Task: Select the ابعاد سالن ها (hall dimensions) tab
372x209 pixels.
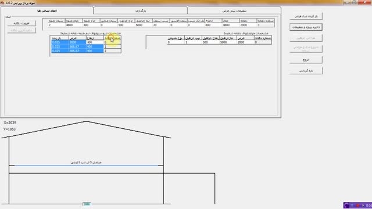Action: click(x=46, y=10)
